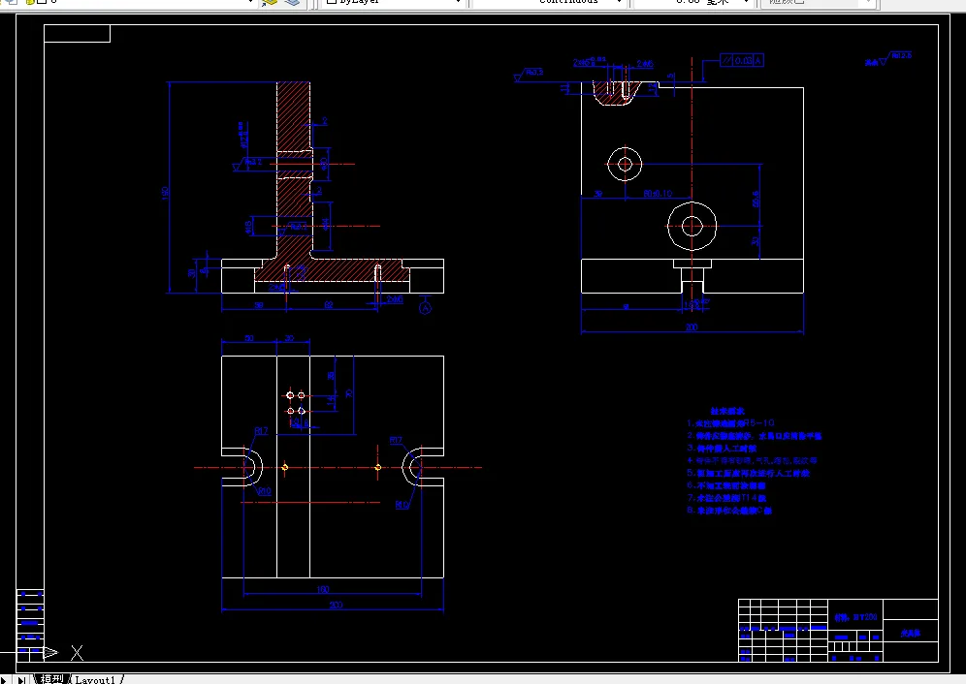Jump to last layout tab arrow
This screenshot has height=684, width=966.
[21, 680]
